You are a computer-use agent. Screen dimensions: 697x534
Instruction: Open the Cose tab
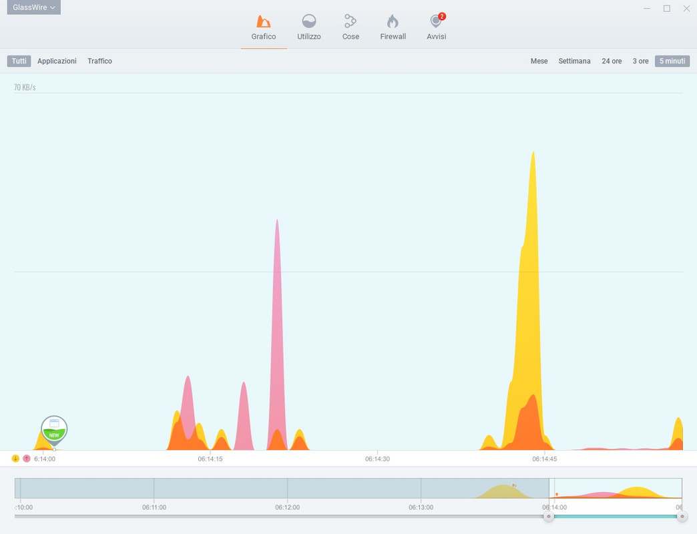pyautogui.click(x=351, y=28)
